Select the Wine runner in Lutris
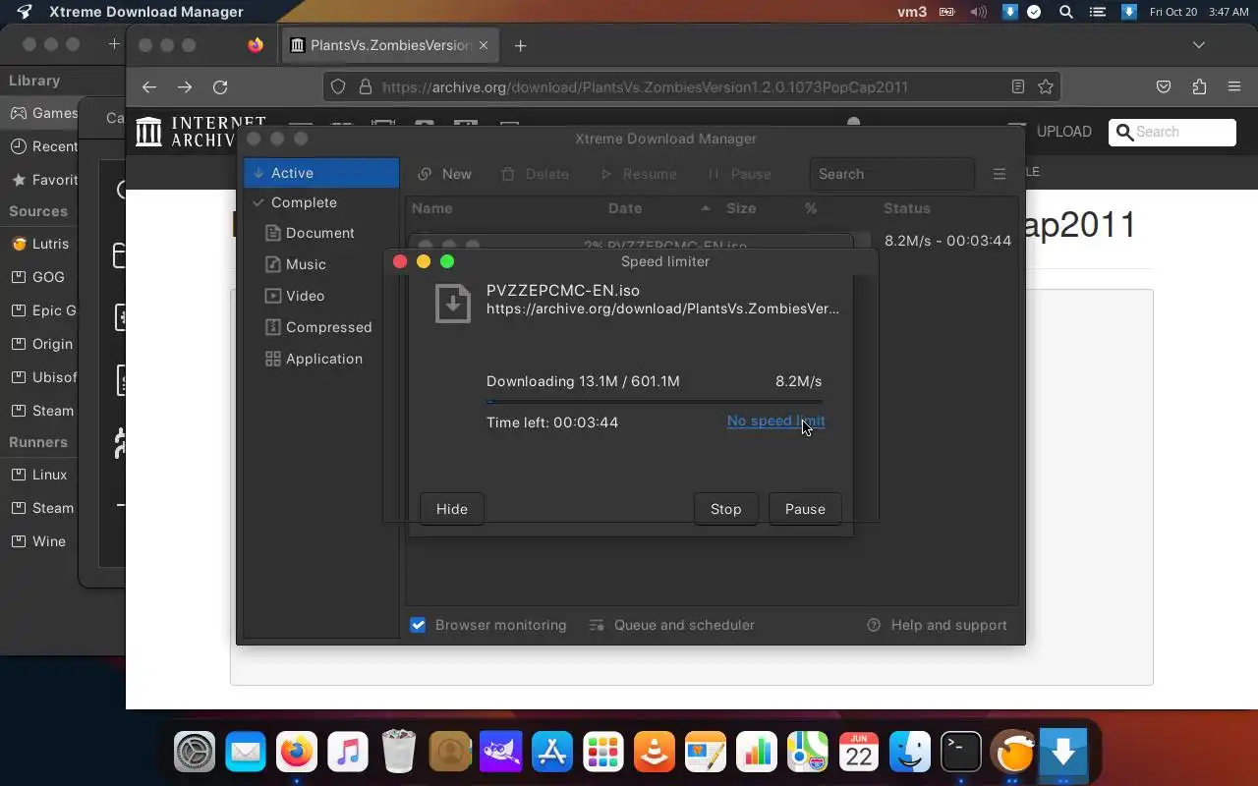This screenshot has width=1258, height=786. [38, 541]
